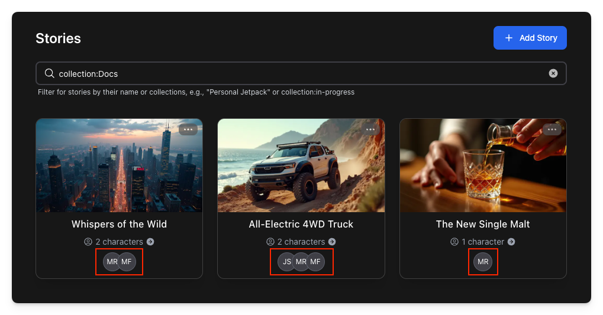Image resolution: width=603 pixels, height=315 pixels.
Task: Select MR avatar on The New Single Malt
Action: 483,262
